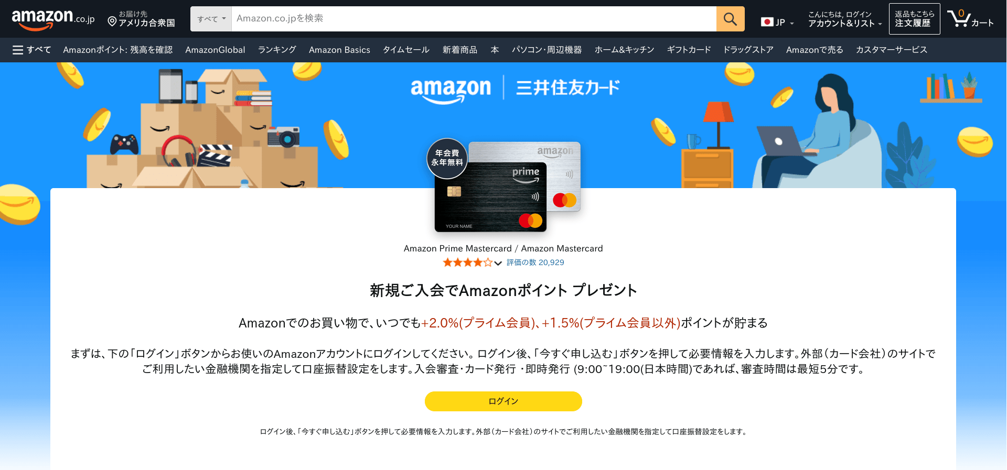The width and height of the screenshot is (1007, 470).
Task: Click the Amazon Prime Mastercard card image
Action: [491, 197]
